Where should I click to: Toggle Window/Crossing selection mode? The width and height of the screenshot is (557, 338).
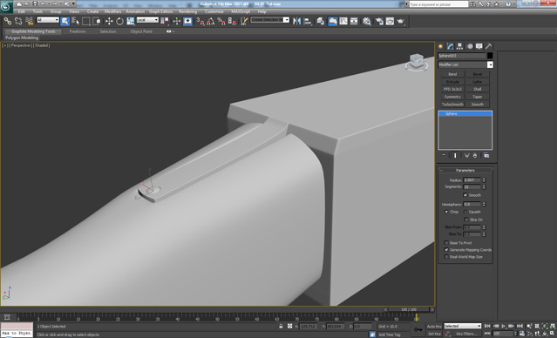coord(97,21)
